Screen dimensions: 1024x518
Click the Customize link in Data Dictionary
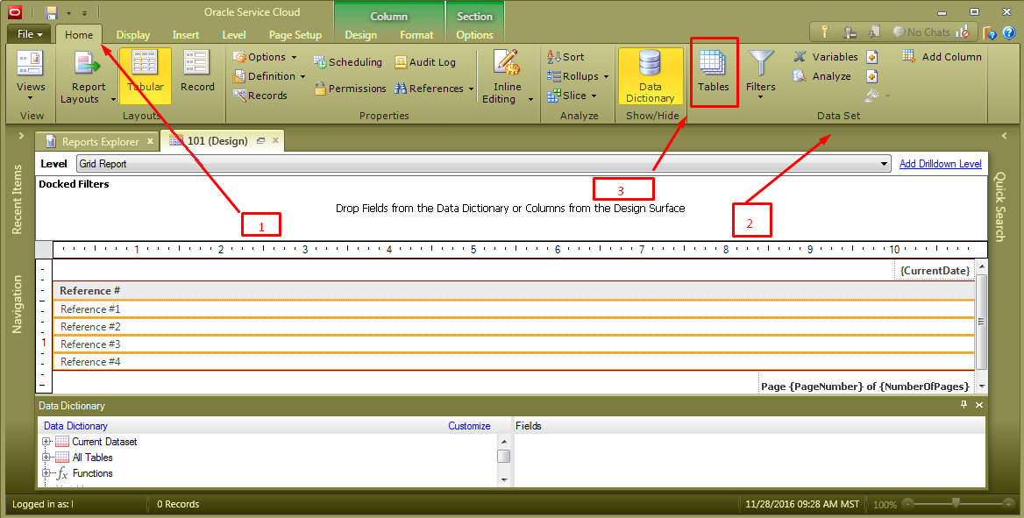[x=469, y=426]
